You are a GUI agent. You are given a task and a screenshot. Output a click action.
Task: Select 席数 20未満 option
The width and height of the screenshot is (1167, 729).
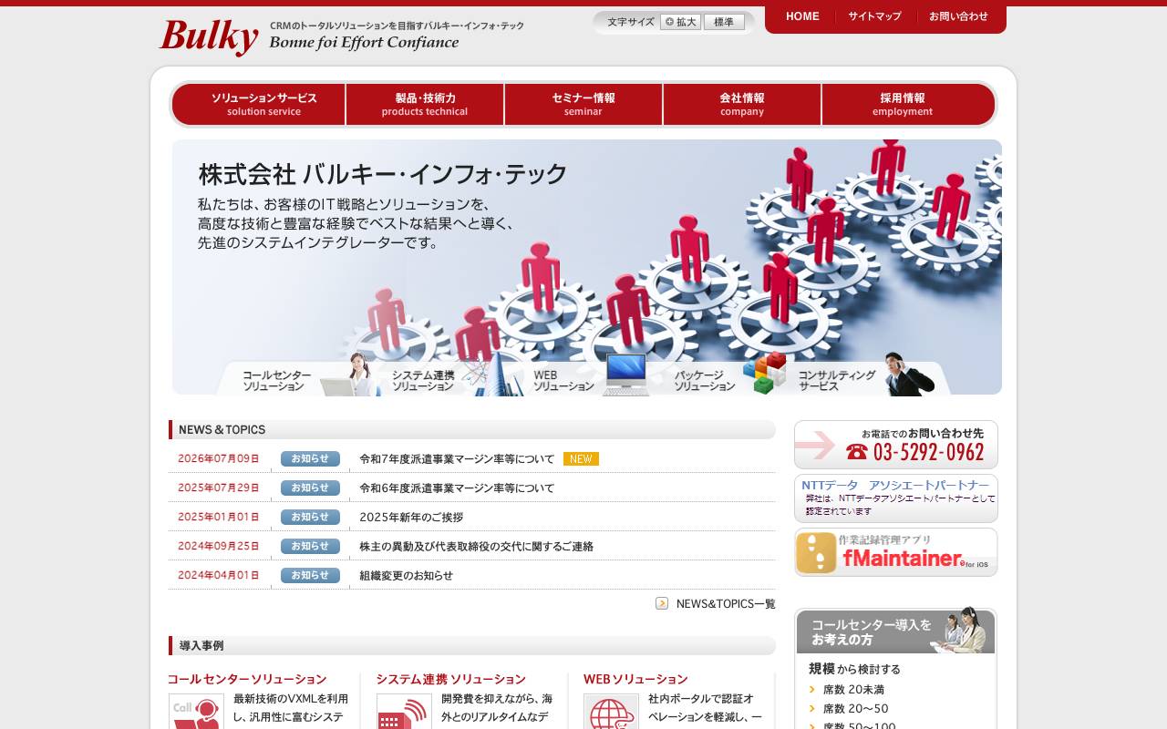click(x=853, y=690)
